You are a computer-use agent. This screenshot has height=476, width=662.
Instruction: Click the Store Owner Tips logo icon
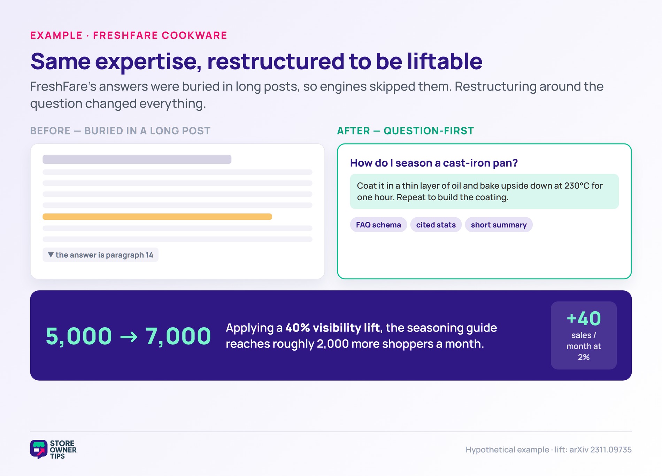[x=39, y=449]
